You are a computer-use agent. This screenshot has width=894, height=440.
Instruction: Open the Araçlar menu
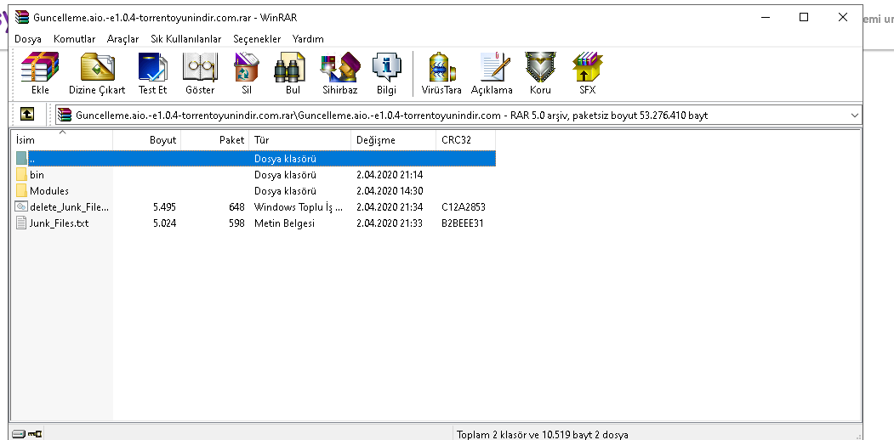[x=122, y=39]
